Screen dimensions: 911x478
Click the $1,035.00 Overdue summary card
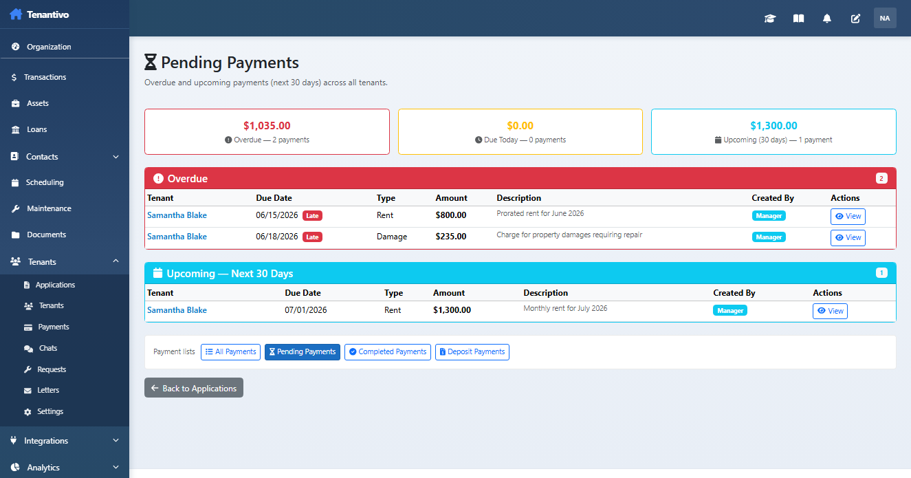(267, 131)
